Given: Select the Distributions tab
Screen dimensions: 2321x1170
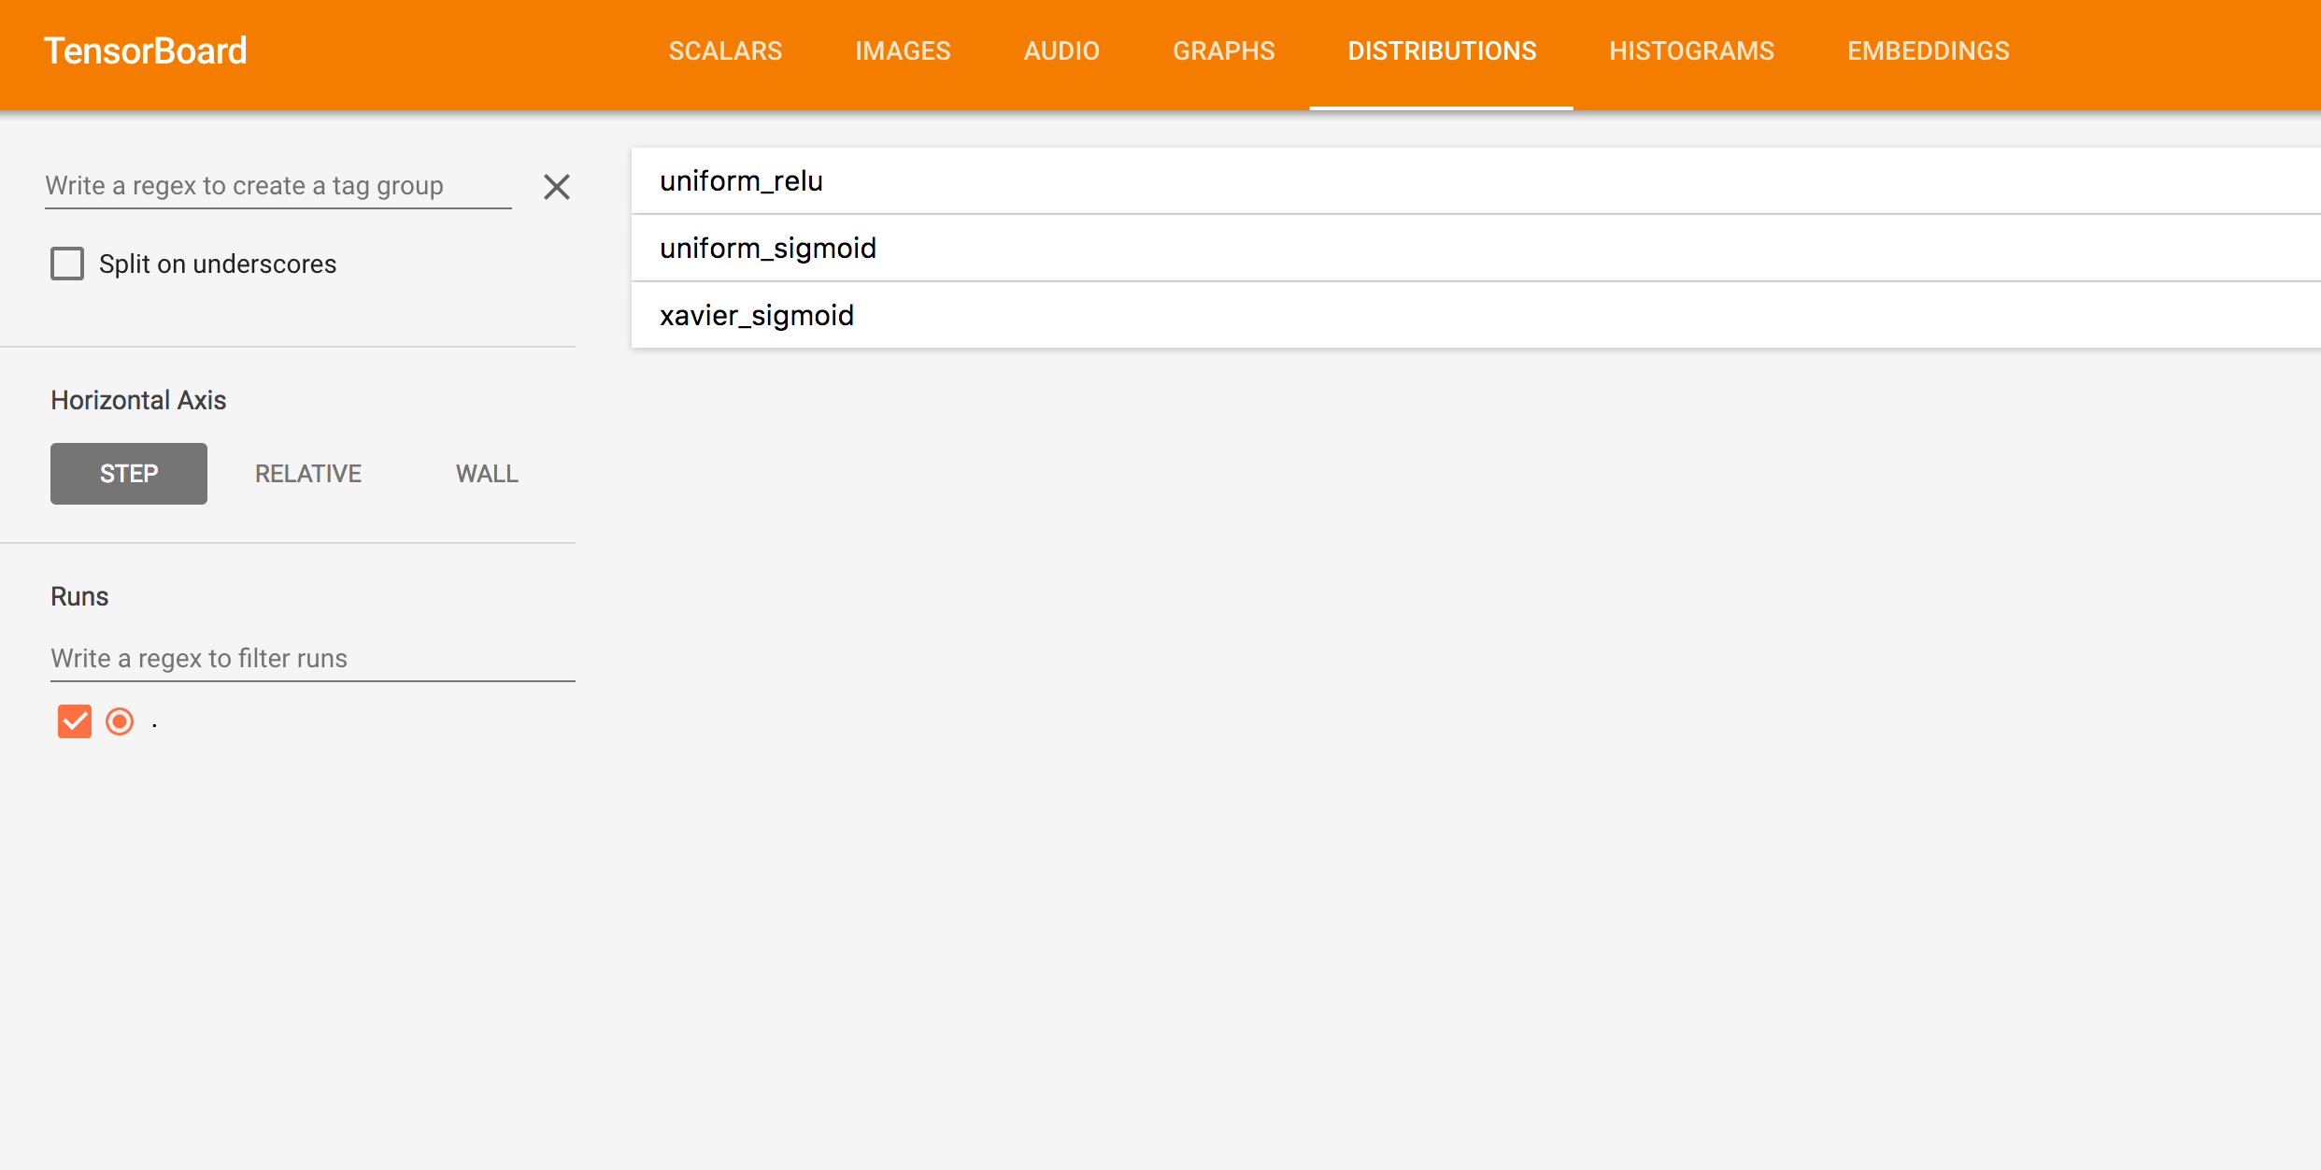Looking at the screenshot, I should [x=1441, y=51].
